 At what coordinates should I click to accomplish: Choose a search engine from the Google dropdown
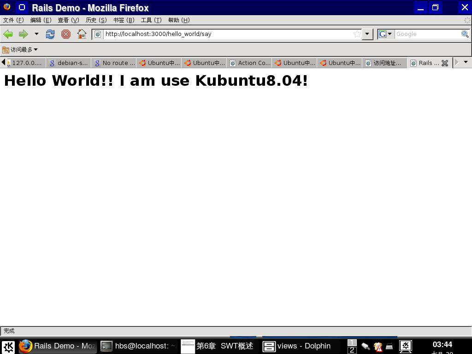385,34
